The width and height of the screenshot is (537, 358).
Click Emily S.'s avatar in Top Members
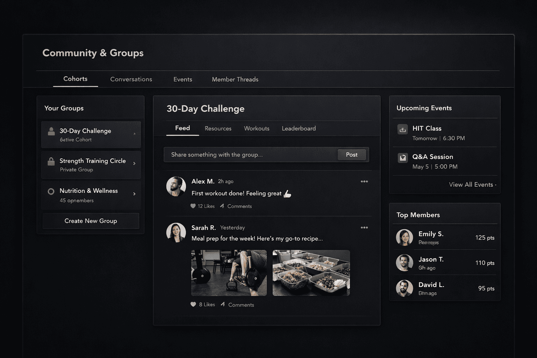404,237
